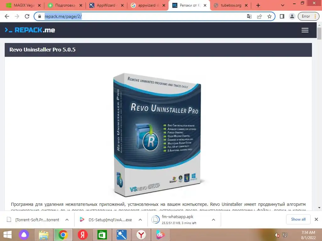Close the AppWizard tab
Image resolution: width=322 pixels, height=241 pixels.
(122, 5)
